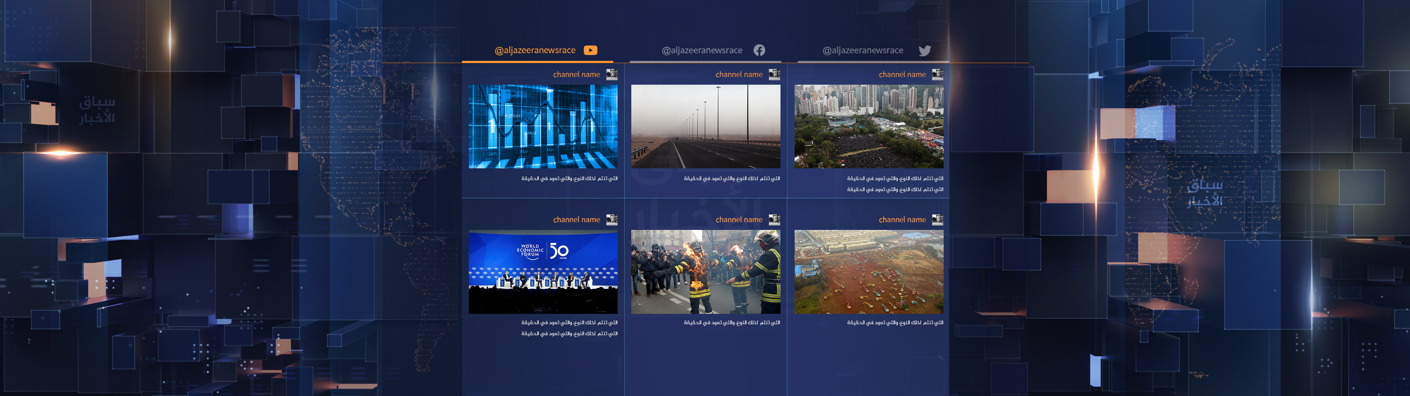Click the avatar icon above the World Economic Forum thumbnail
The image size is (1410, 396).
pyautogui.click(x=611, y=219)
